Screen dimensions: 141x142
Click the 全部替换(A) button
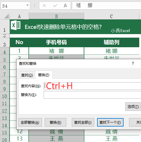pyautogui.click(x=30, y=122)
